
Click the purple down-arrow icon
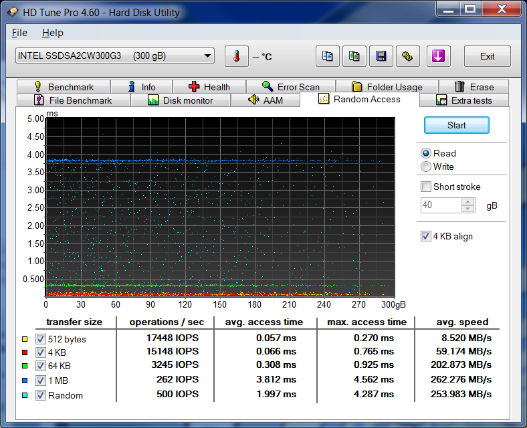pos(438,56)
